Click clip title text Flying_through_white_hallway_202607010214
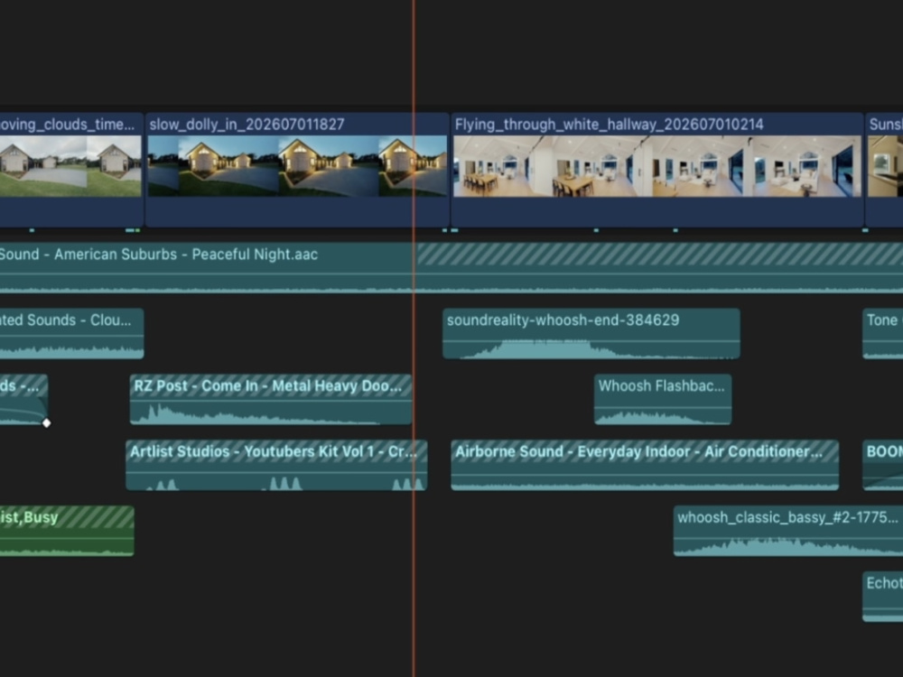The image size is (903, 677). (610, 125)
